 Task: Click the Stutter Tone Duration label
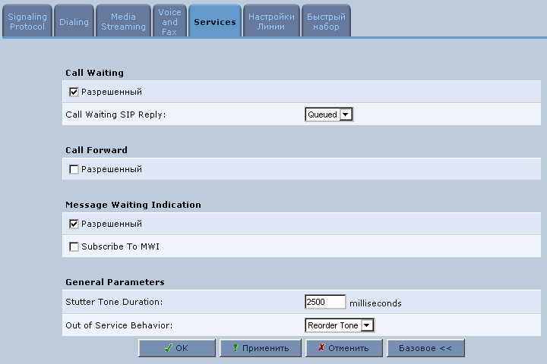click(x=114, y=302)
